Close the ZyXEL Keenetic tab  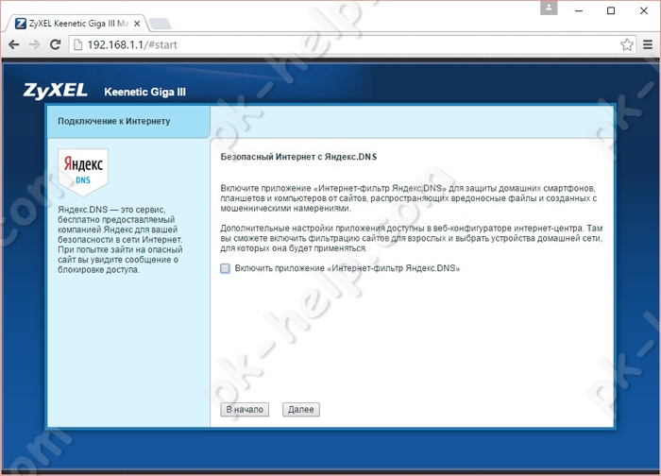pos(137,24)
